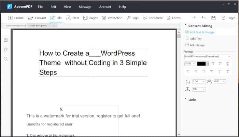The image size is (239, 137).
Task: Click the Save disk icon
Action: click(213, 18)
